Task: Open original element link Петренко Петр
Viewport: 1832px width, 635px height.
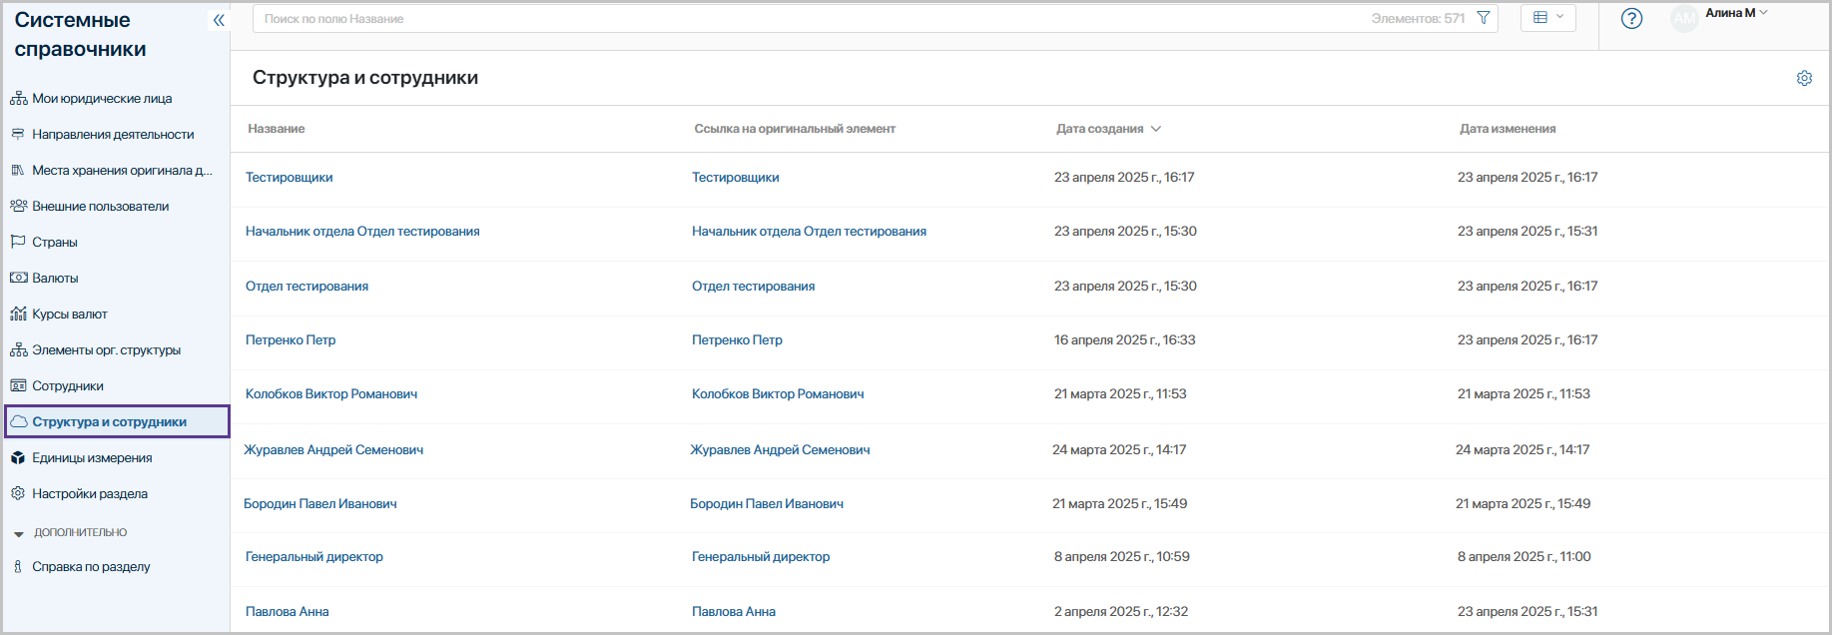Action: pyautogui.click(x=737, y=339)
